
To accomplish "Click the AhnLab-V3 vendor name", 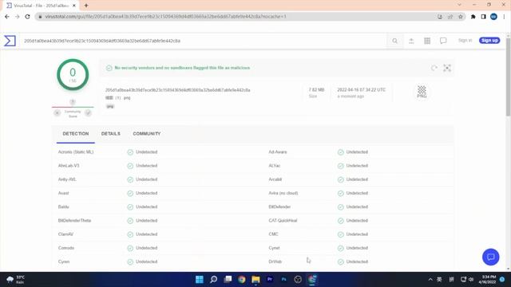I will coord(69,166).
